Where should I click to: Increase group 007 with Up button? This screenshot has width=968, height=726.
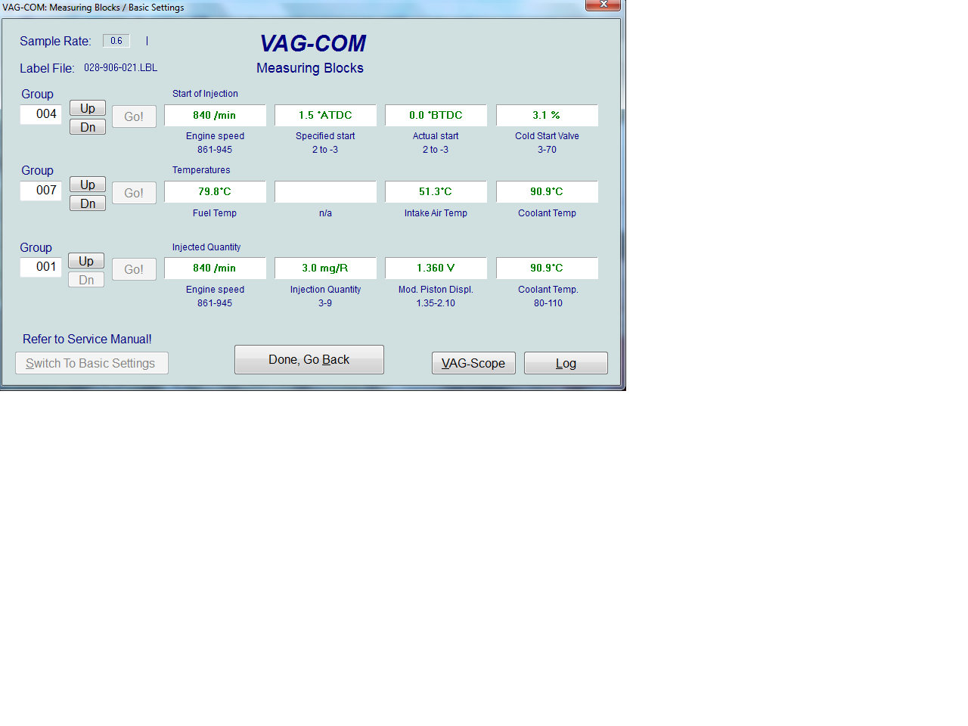(x=88, y=185)
